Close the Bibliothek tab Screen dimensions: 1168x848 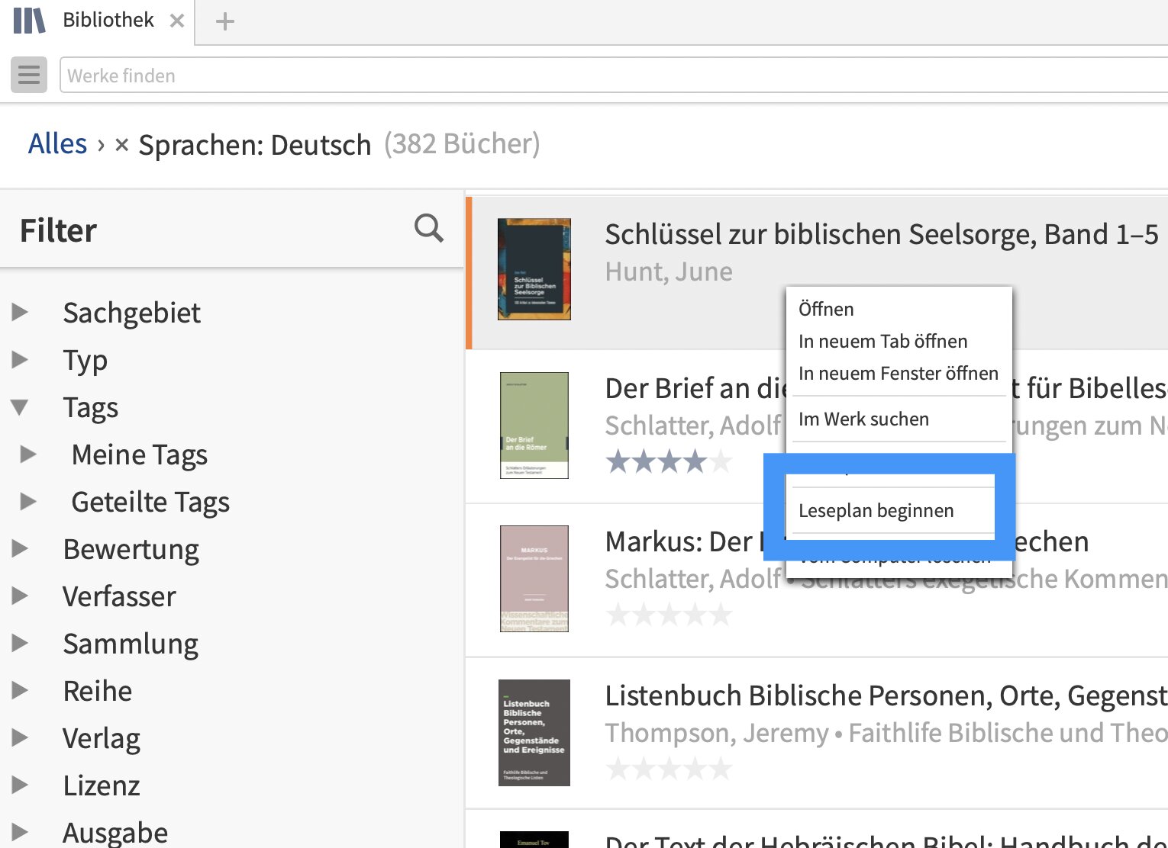177,21
